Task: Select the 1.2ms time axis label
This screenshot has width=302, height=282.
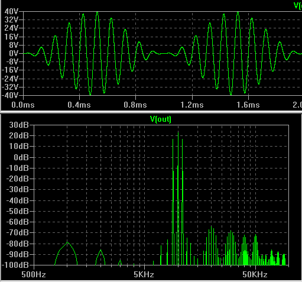Action: (192, 105)
